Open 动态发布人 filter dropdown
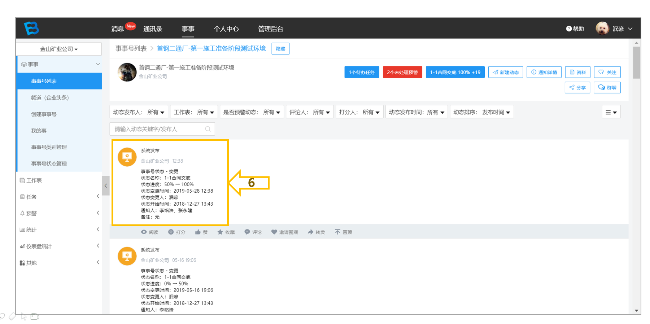Viewport: 650px width, 324px height. [x=139, y=112]
